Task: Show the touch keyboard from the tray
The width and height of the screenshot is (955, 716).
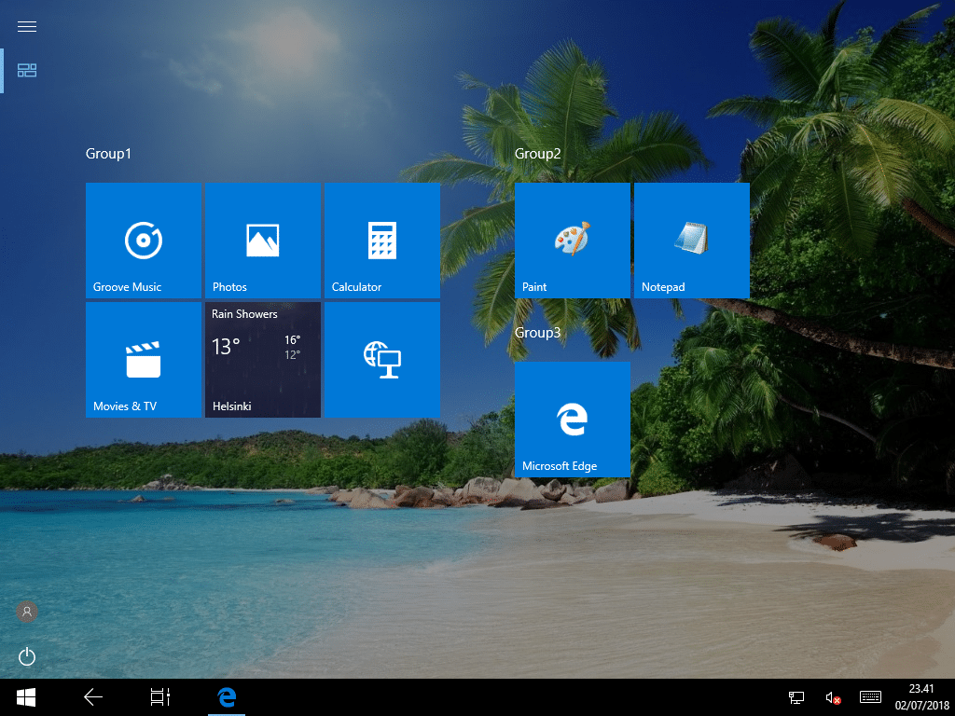Action: 870,696
